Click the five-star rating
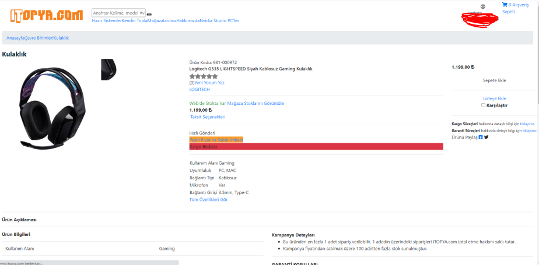 pos(204,76)
